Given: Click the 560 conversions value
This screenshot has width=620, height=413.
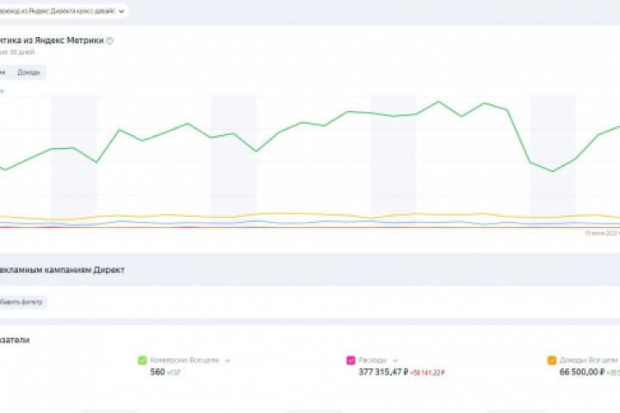Looking at the screenshot, I should coord(157,373).
